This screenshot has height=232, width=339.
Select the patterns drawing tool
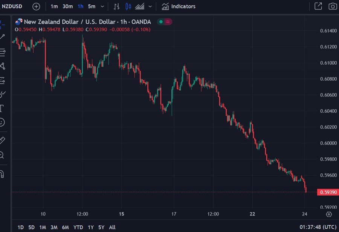click(x=2, y=66)
